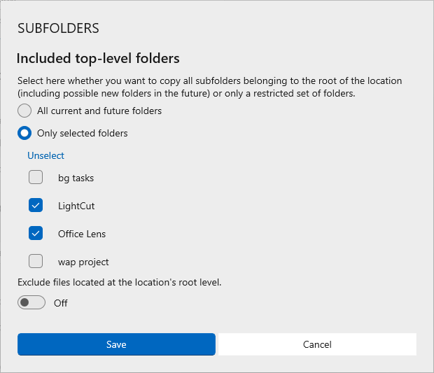Click the SUBFOLDERS dialog title
Image resolution: width=434 pixels, height=373 pixels.
pyautogui.click(x=58, y=29)
